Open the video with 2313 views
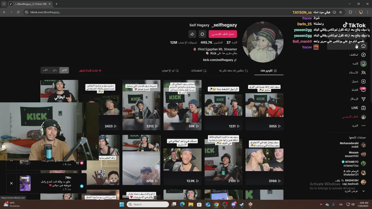The height and width of the screenshot is (209, 372). point(141,105)
